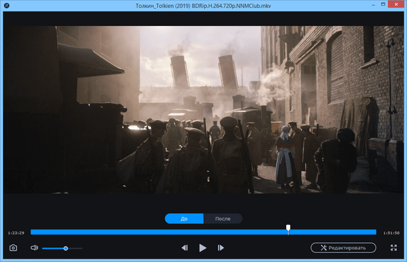Mute audio via the speaker icon
The width and height of the screenshot is (407, 262).
(x=34, y=248)
